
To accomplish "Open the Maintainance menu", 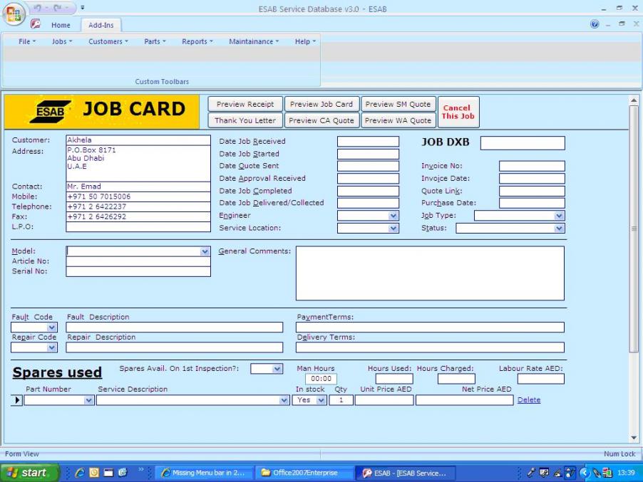I will [254, 41].
